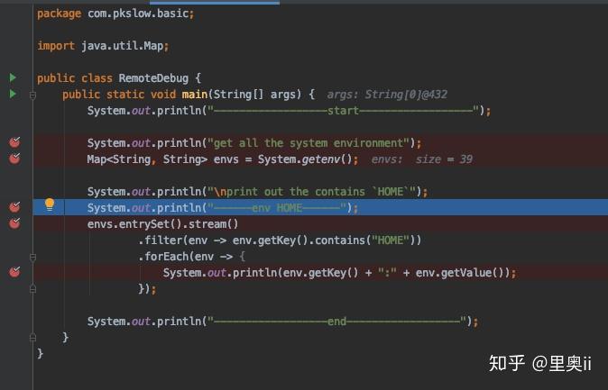This screenshot has width=608, height=390.
Task: Toggle breakpoint on 'get all the system environment' line
Action: [x=14, y=142]
